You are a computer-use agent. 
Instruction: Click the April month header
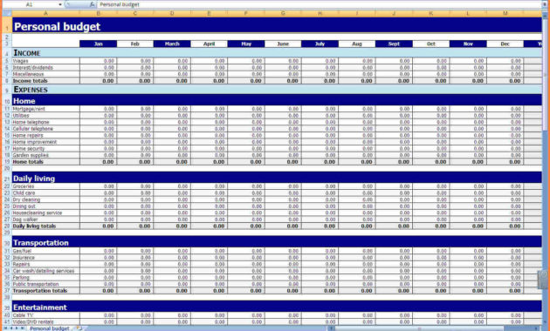(x=209, y=44)
